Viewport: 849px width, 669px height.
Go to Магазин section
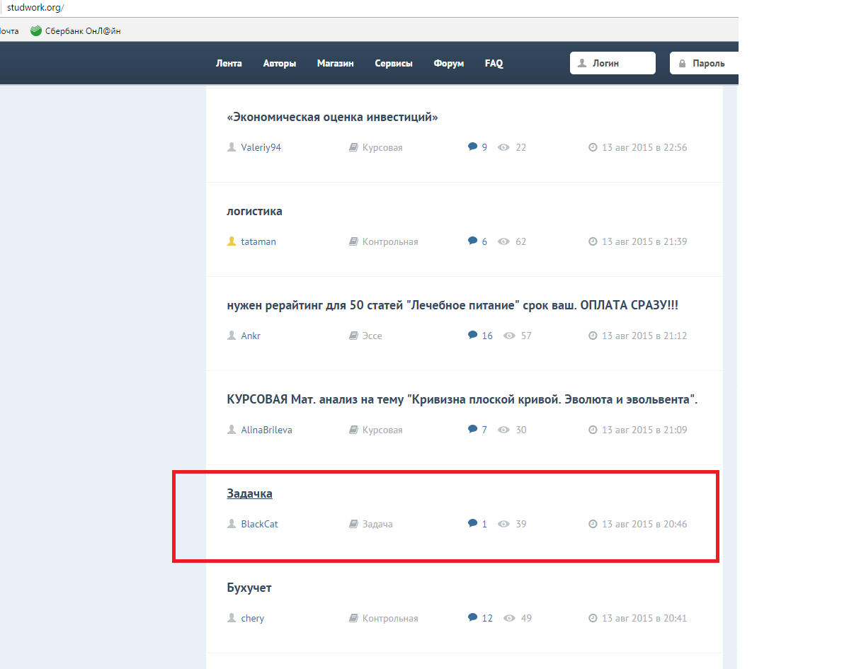(x=335, y=63)
